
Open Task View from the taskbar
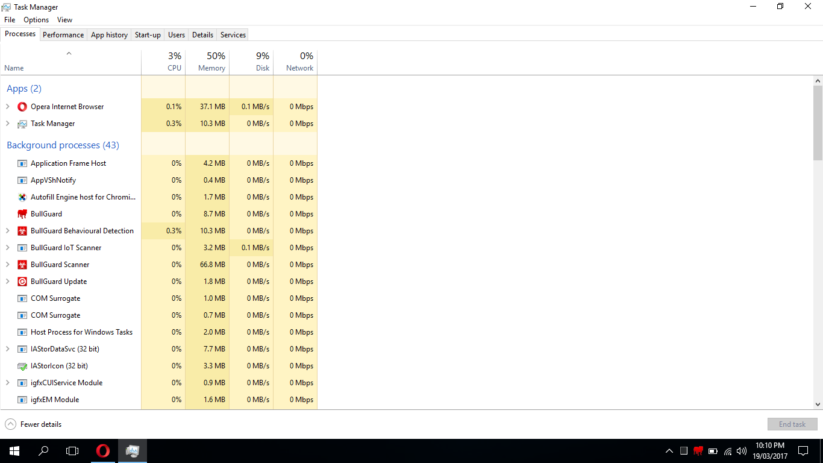pyautogui.click(x=72, y=451)
